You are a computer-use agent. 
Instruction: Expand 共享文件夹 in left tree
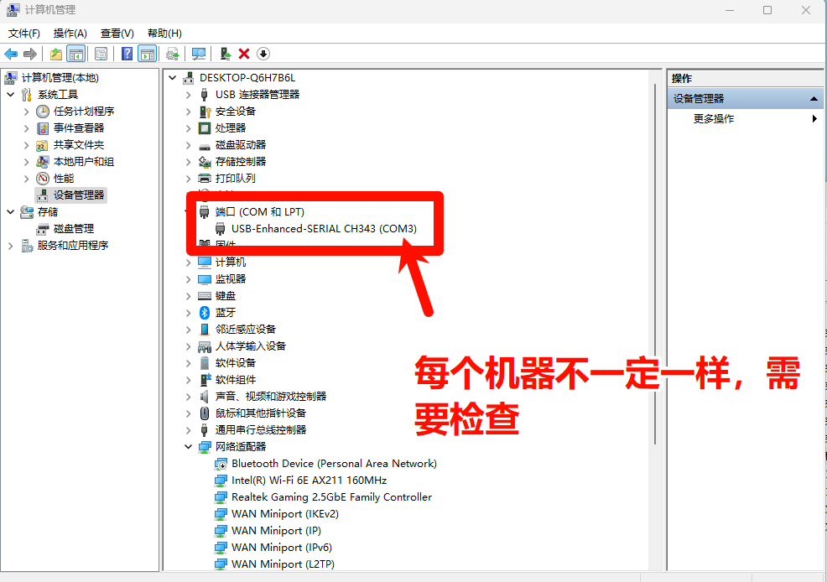[26, 145]
